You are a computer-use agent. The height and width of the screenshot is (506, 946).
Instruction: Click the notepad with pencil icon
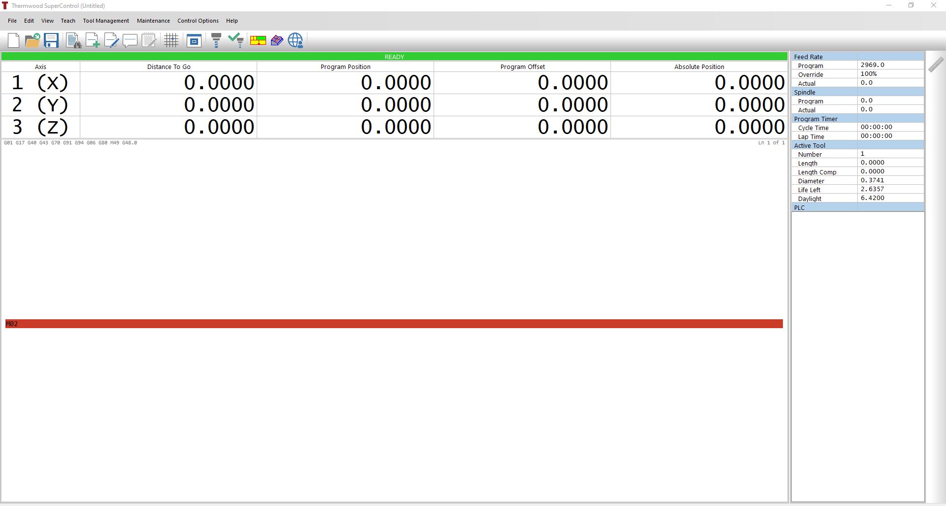tap(149, 40)
